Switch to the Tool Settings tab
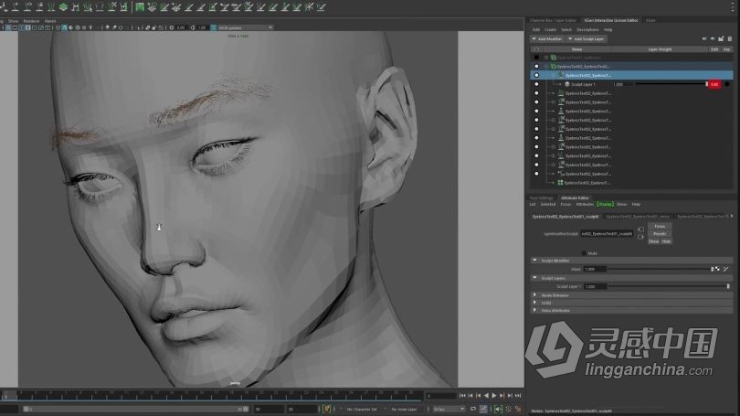 point(541,197)
